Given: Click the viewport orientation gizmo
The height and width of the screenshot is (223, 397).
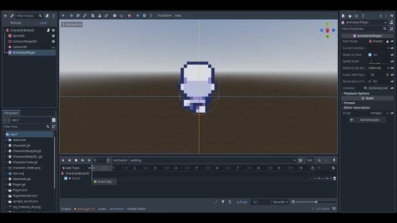Looking at the screenshot, I should click(328, 30).
